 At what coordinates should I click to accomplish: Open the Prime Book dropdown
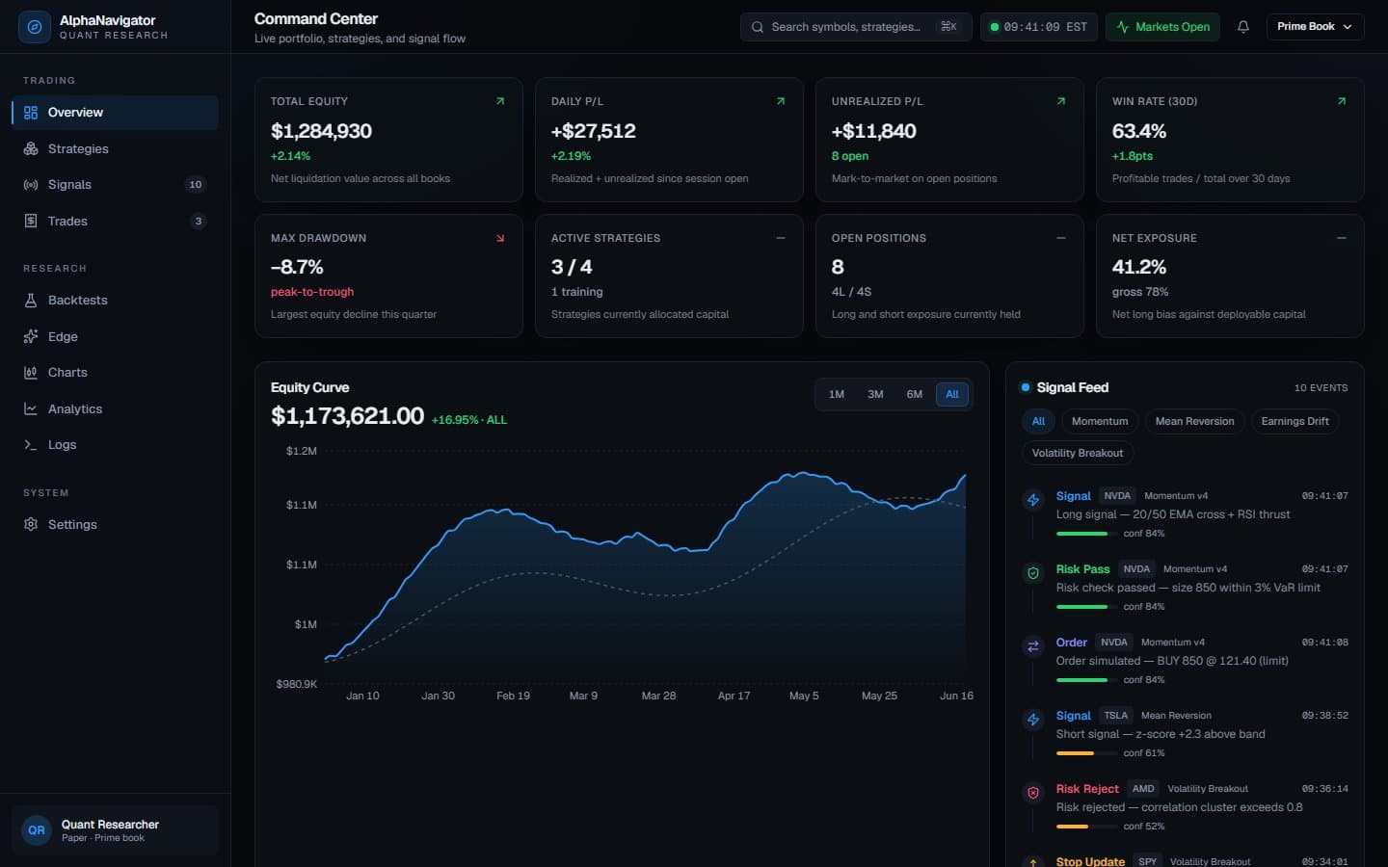click(x=1315, y=27)
